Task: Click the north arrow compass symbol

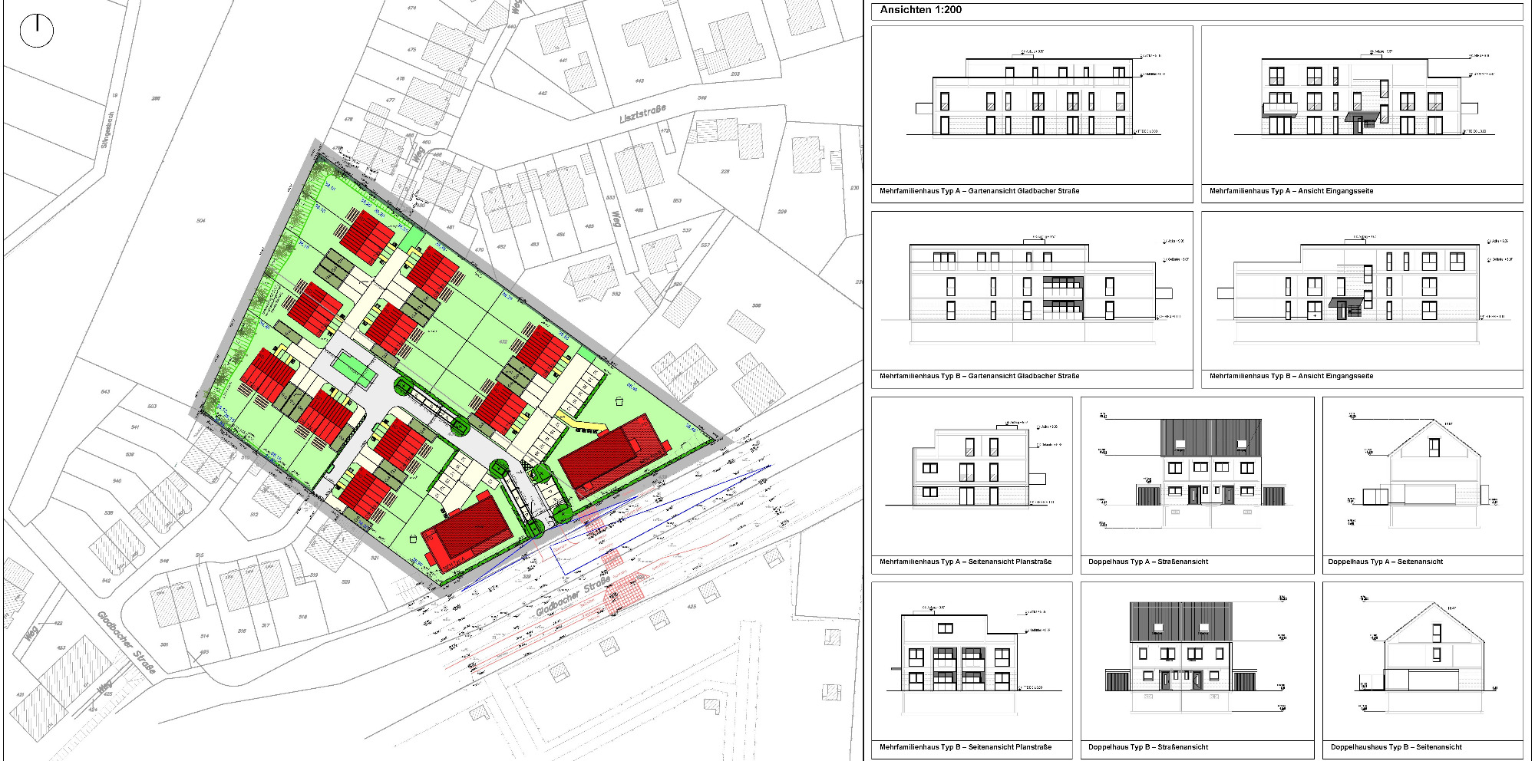Action: pyautogui.click(x=36, y=31)
